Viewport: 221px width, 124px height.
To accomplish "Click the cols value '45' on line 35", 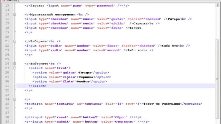I will pyautogui.click(x=119, y=104).
